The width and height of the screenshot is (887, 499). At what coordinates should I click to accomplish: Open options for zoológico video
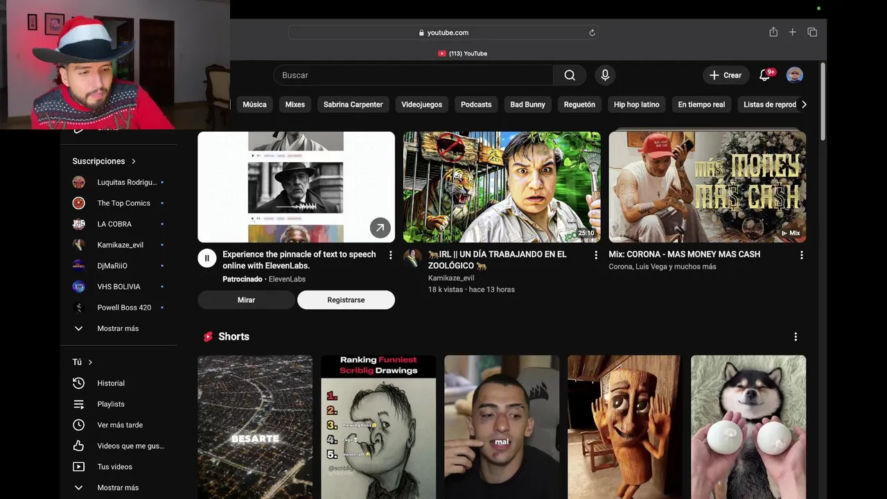tap(595, 255)
